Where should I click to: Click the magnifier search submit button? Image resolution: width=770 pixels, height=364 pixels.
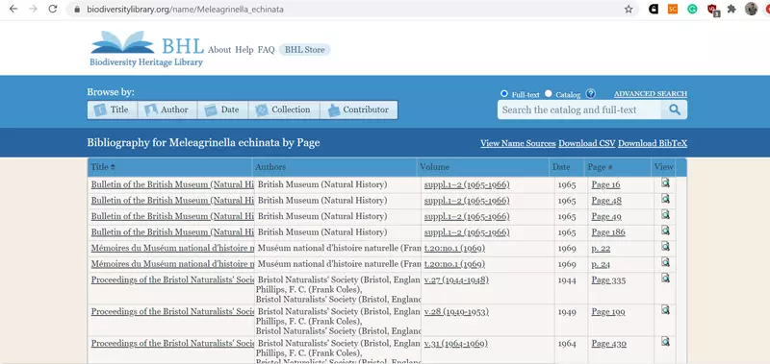(x=675, y=109)
